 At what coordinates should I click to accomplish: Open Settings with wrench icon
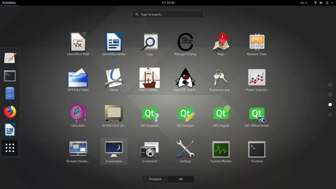pyautogui.click(x=185, y=151)
